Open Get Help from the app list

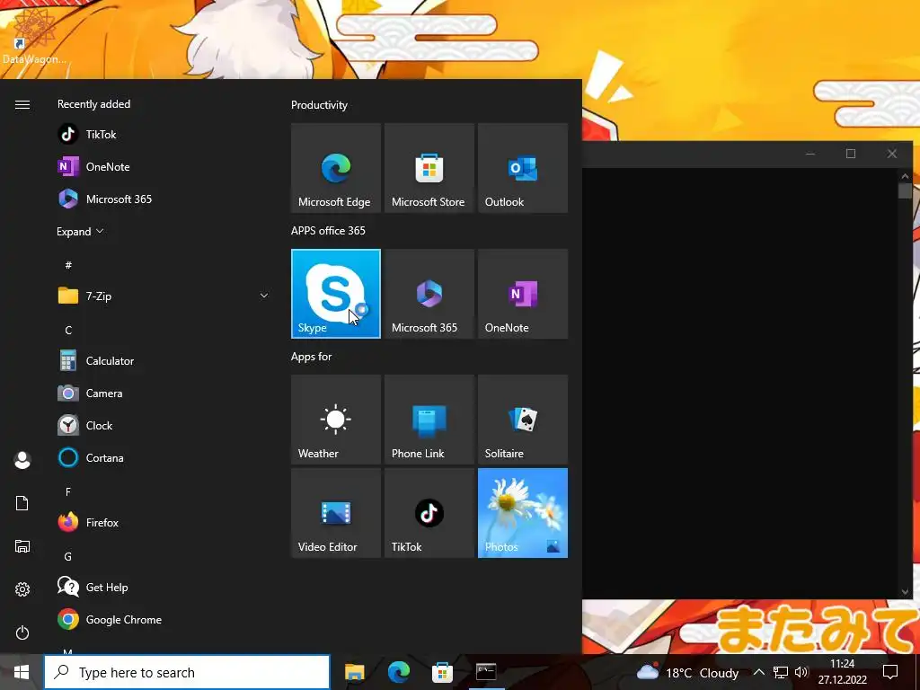(163, 588)
